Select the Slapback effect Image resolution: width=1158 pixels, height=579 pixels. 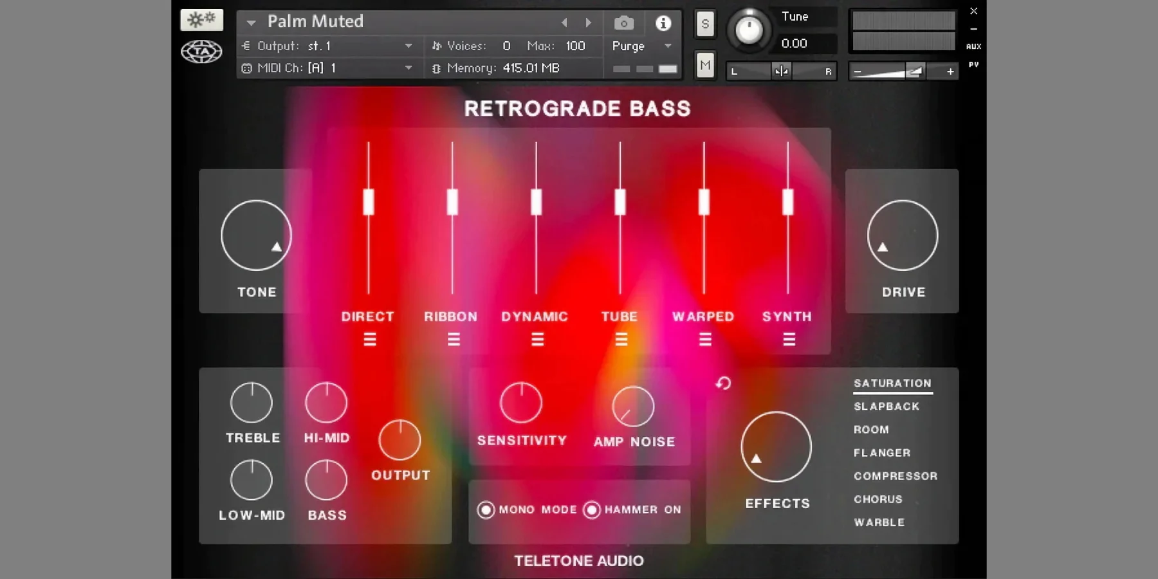coord(887,406)
